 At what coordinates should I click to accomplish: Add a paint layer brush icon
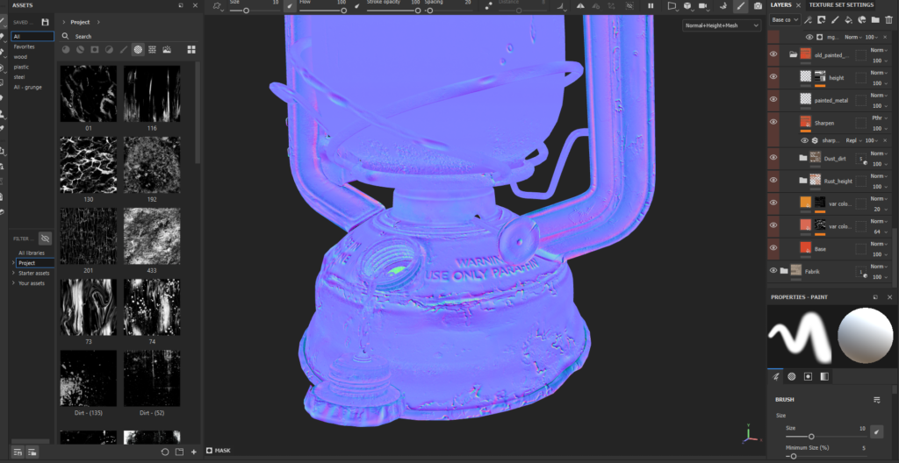(835, 20)
